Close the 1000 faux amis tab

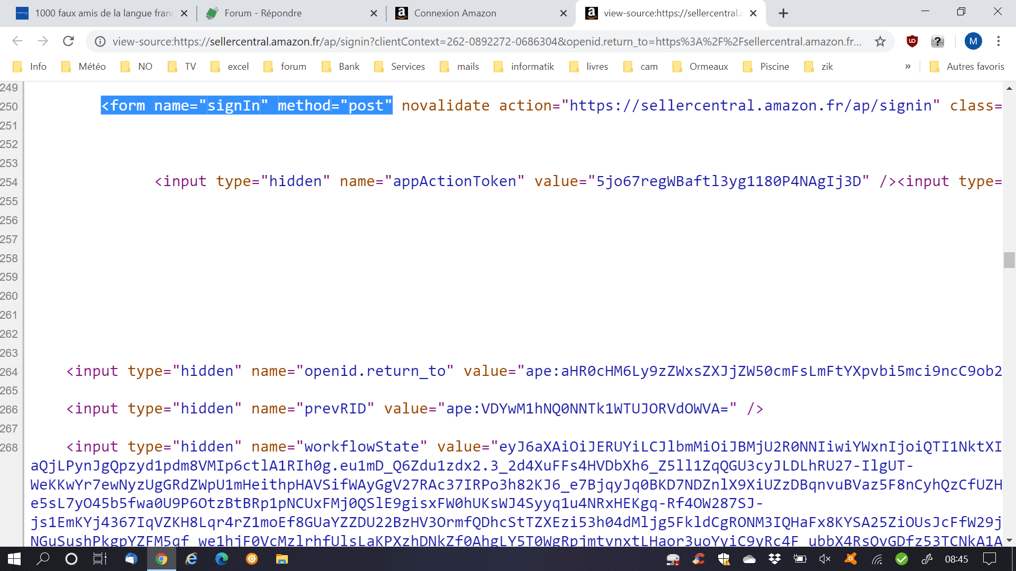click(184, 13)
